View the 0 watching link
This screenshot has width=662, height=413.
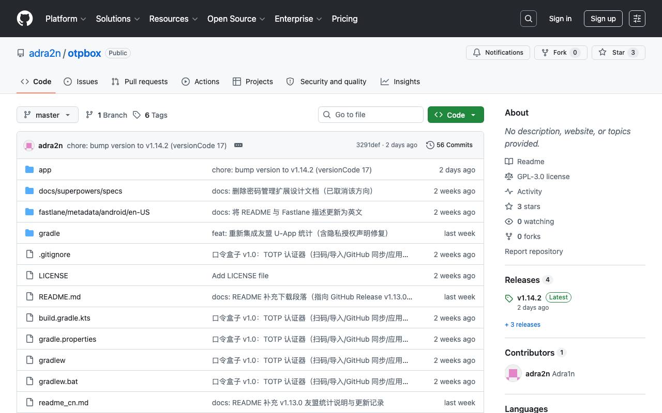click(x=530, y=221)
